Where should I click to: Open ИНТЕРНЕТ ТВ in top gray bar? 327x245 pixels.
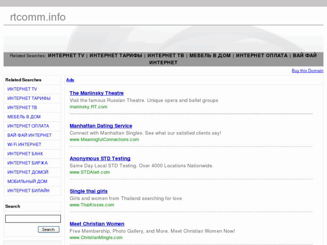(166, 55)
